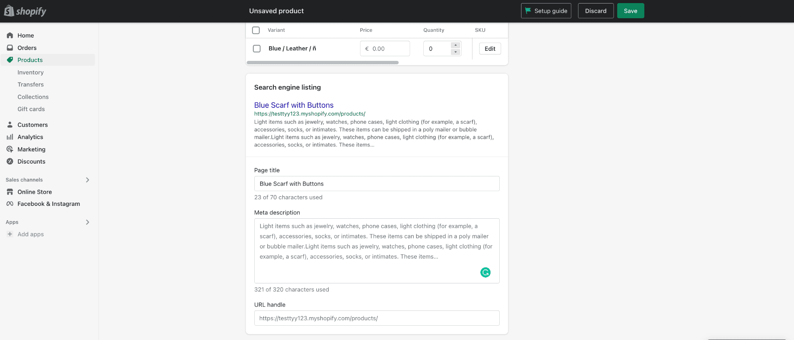Click the Marketing target icon
Screen dimensions: 794x340
click(10, 149)
